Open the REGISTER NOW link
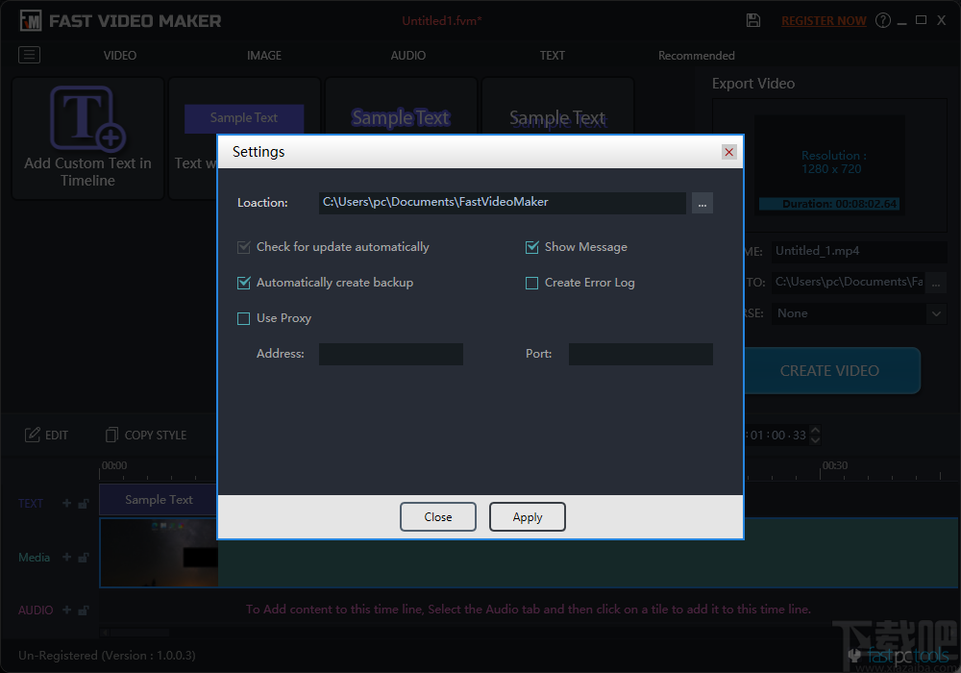Viewport: 961px width, 673px height. (824, 19)
